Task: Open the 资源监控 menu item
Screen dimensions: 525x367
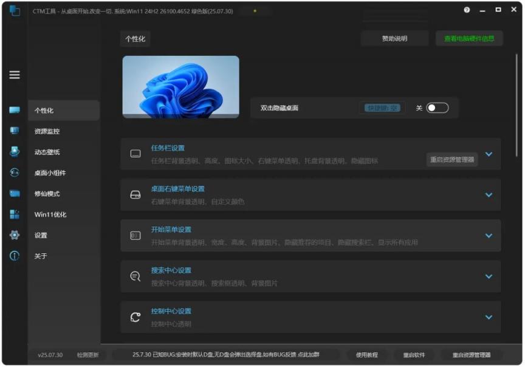Action: [47, 131]
